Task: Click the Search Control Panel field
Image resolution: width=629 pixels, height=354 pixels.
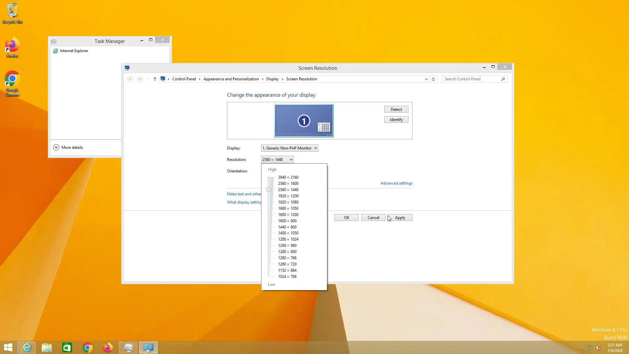Action: click(471, 79)
